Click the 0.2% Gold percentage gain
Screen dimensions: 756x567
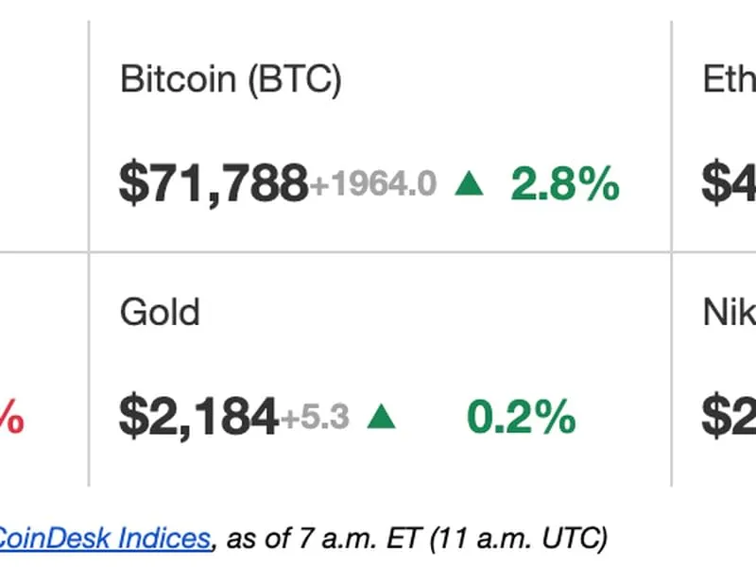(x=521, y=417)
